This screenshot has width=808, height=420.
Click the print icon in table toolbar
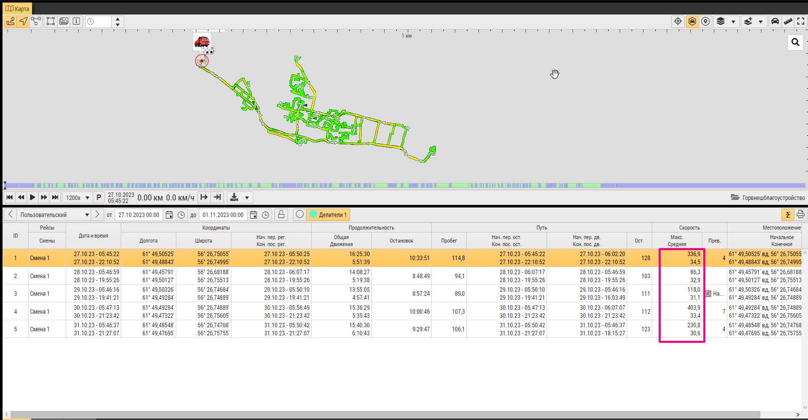click(800, 215)
